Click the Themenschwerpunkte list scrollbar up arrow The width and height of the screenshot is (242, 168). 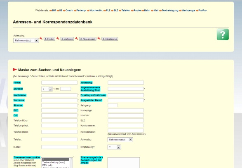71,159
